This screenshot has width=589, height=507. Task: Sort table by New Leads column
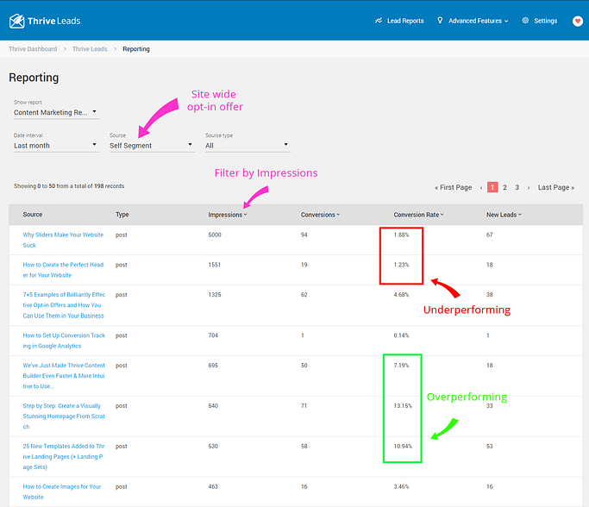coord(504,215)
